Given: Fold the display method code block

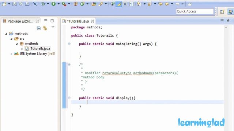Looking at the screenshot, I should point(69,98).
